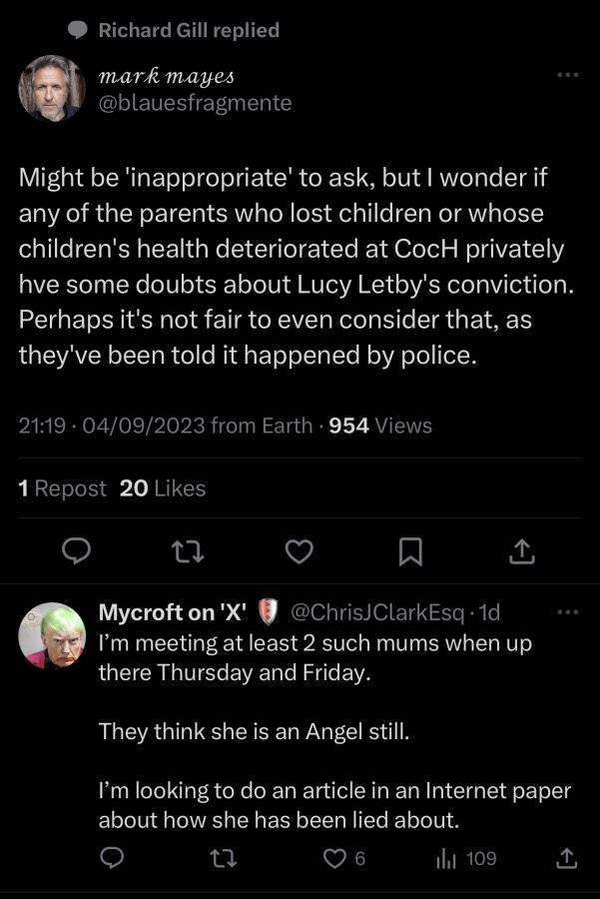This screenshot has width=600, height=899.
Task: Repost Mycroft's reply
Action: (x=223, y=858)
